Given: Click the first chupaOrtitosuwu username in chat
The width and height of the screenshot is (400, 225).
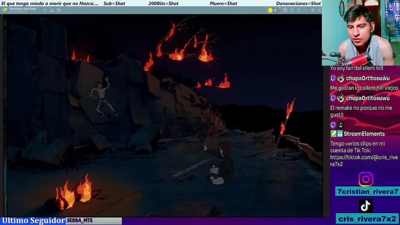Looking at the screenshot, I should [368, 78].
